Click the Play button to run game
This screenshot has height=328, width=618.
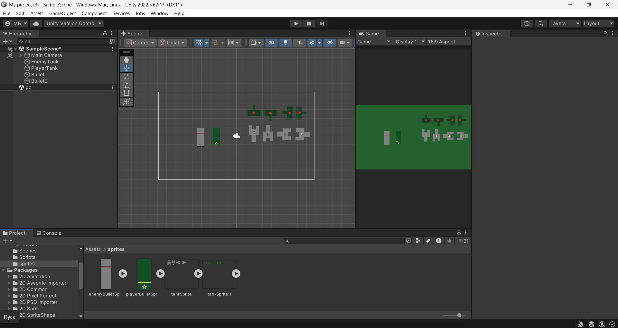[296, 23]
